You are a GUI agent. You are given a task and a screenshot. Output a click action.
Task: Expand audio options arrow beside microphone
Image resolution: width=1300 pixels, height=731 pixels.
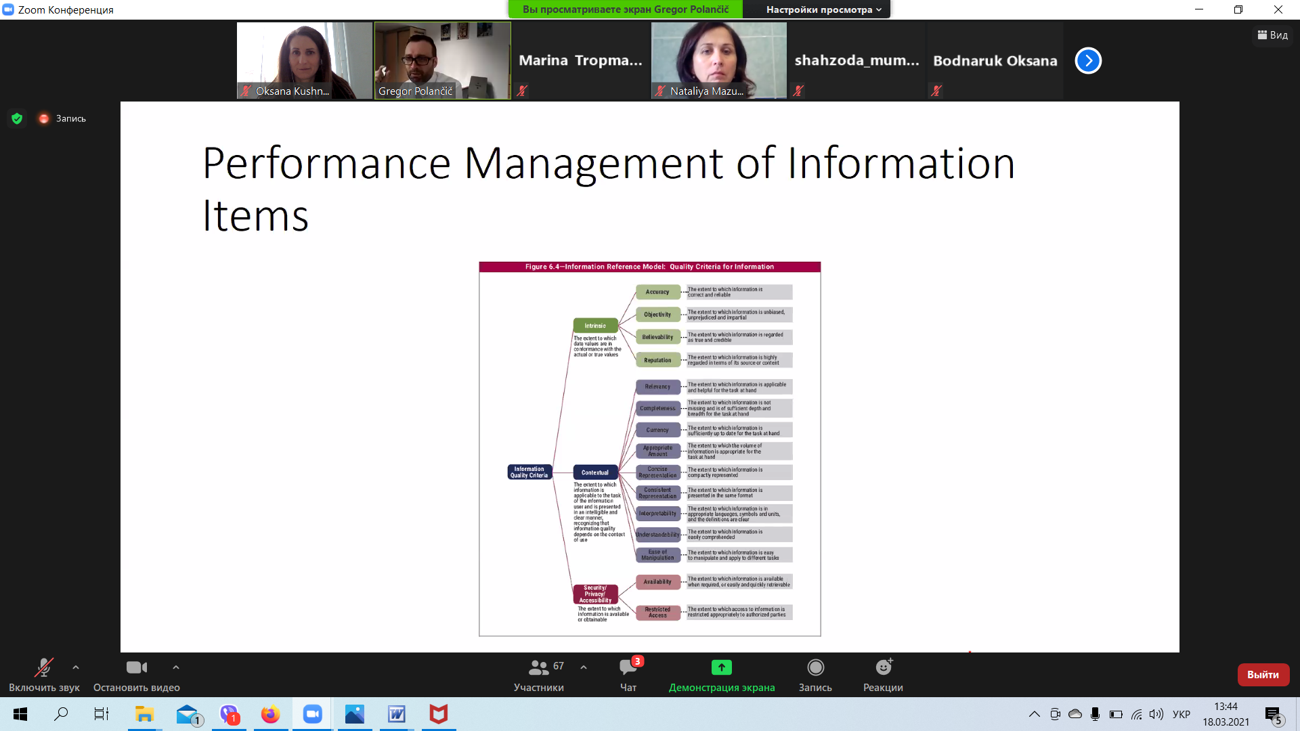click(76, 667)
